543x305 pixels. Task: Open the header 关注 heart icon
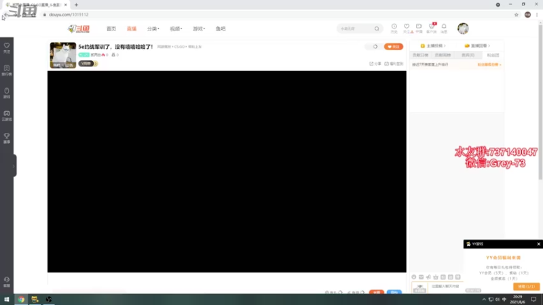click(x=407, y=28)
